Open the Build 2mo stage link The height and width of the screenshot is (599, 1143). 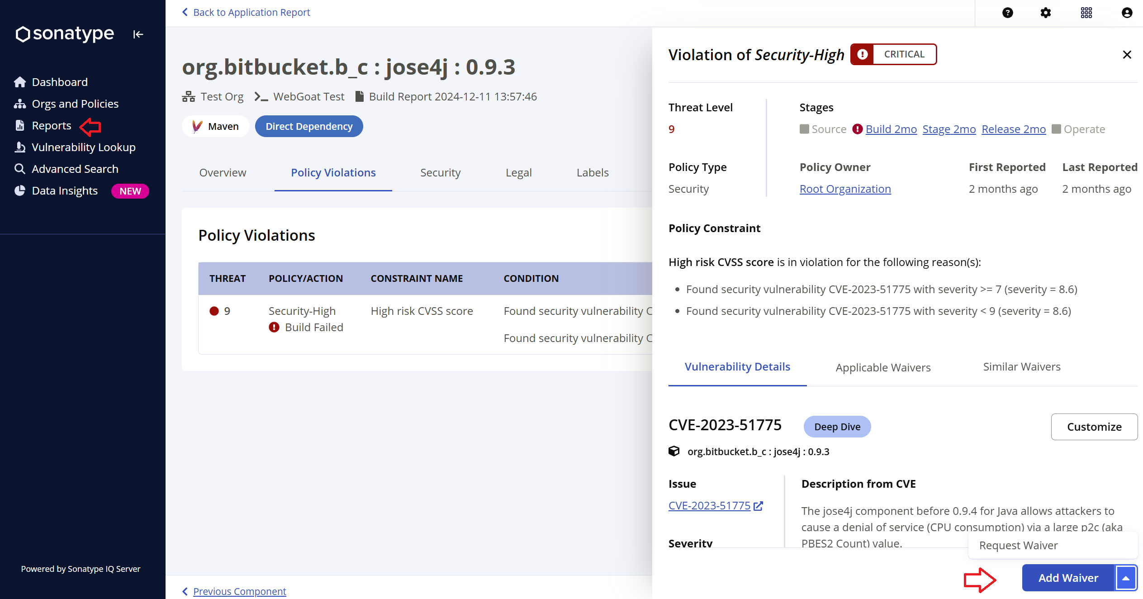pyautogui.click(x=891, y=129)
